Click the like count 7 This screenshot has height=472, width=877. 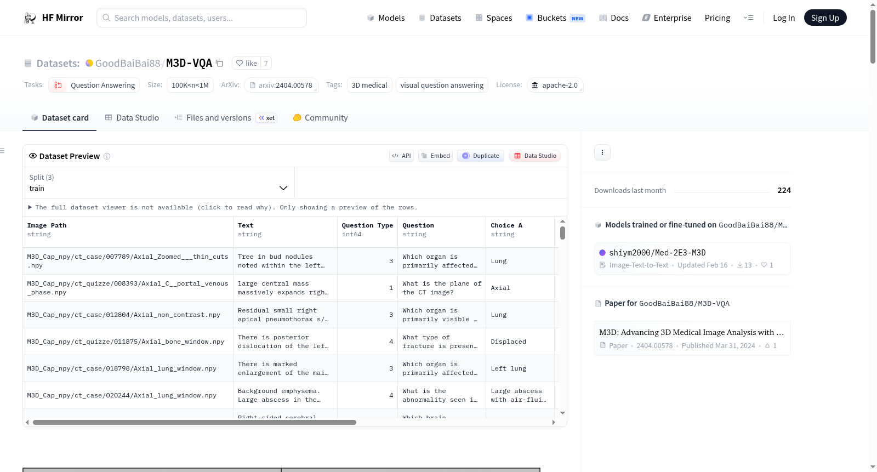(266, 63)
